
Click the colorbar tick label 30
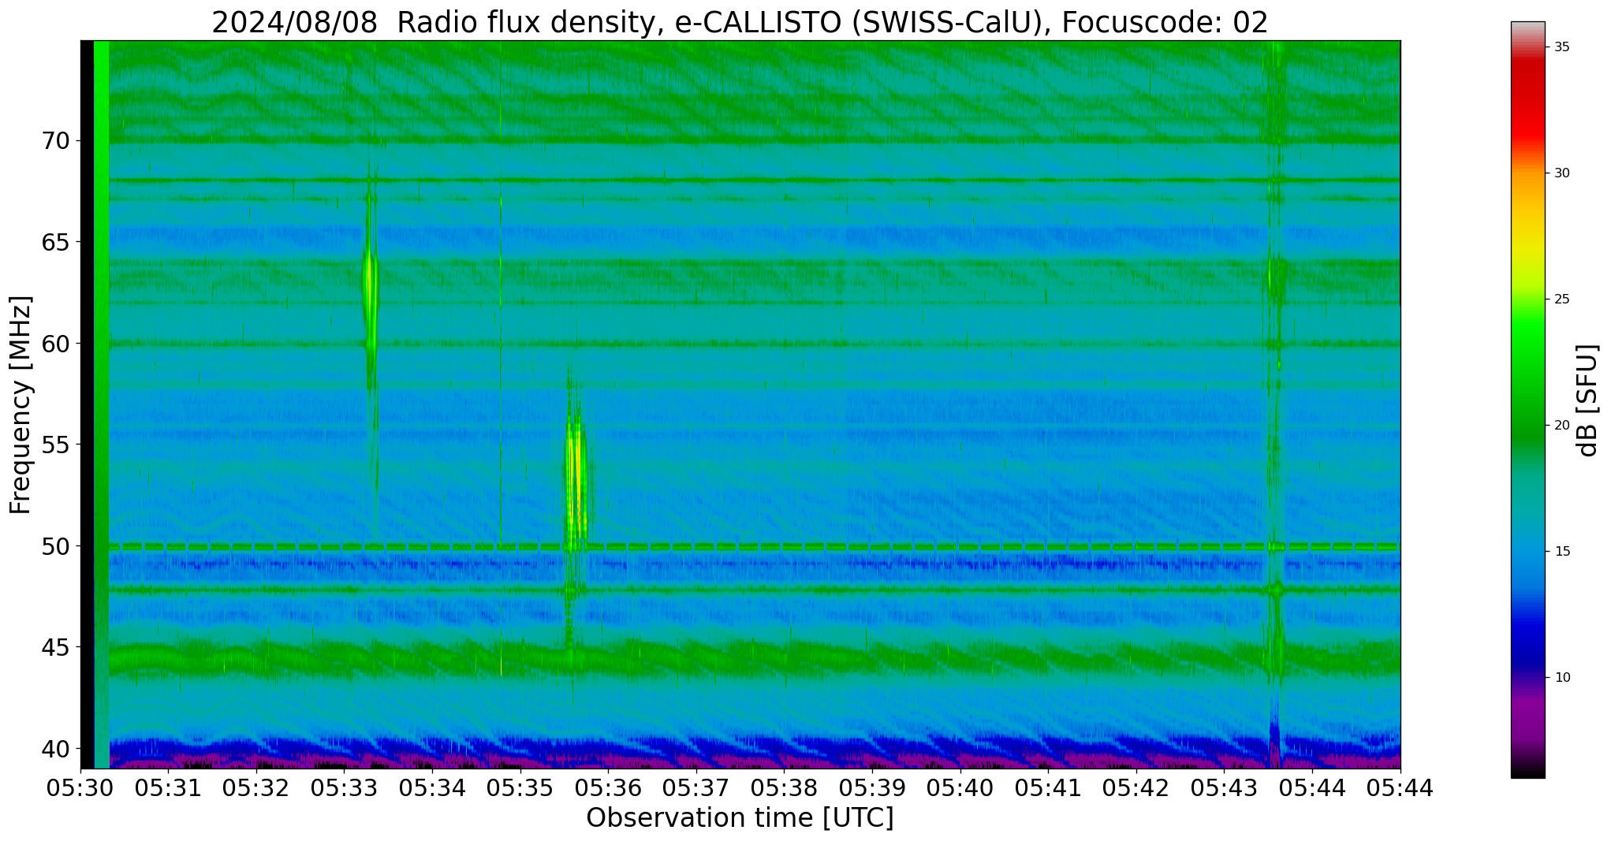(x=1561, y=173)
